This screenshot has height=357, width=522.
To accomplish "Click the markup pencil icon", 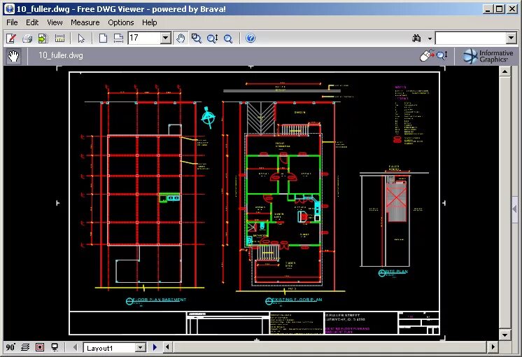I will 11,38.
